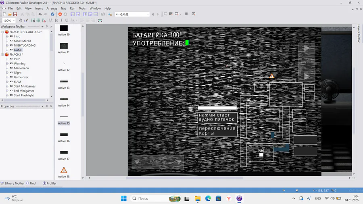Click the taskbar search box 'Поиск'

coord(156,198)
